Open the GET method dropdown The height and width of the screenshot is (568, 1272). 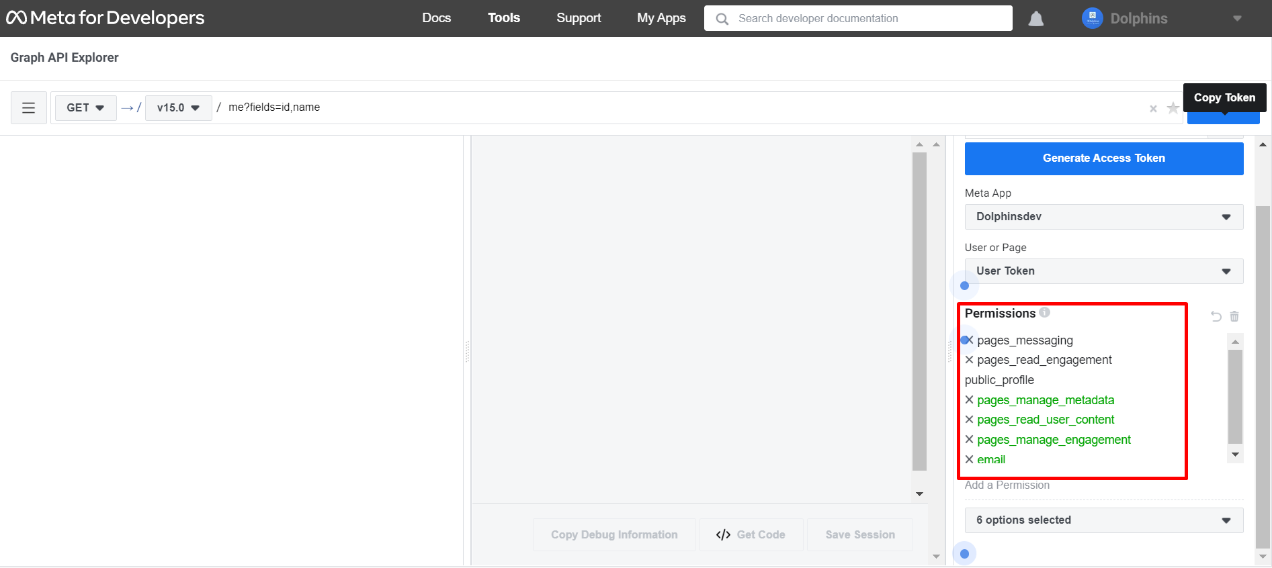click(x=85, y=108)
